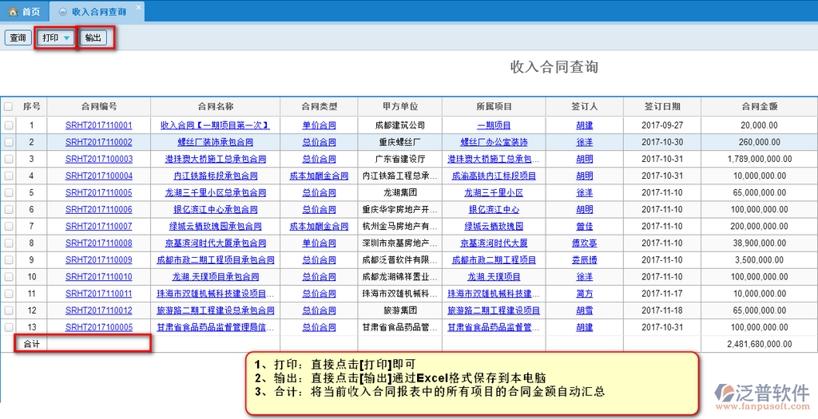Viewport: 818px width, 419px height.
Task: Tick the checkbox for row 13
Action: click(x=8, y=327)
